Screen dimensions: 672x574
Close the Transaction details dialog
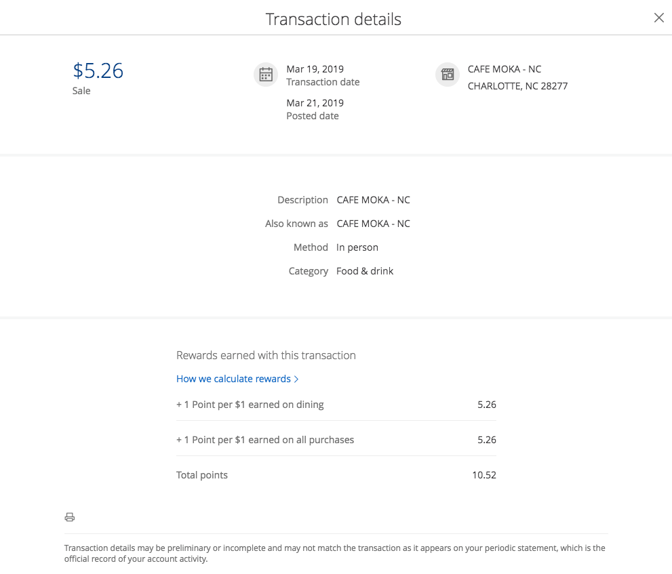658,18
